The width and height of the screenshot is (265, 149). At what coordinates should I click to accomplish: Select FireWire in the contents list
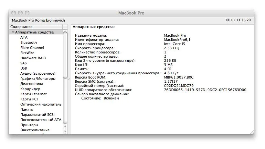[x=27, y=53]
